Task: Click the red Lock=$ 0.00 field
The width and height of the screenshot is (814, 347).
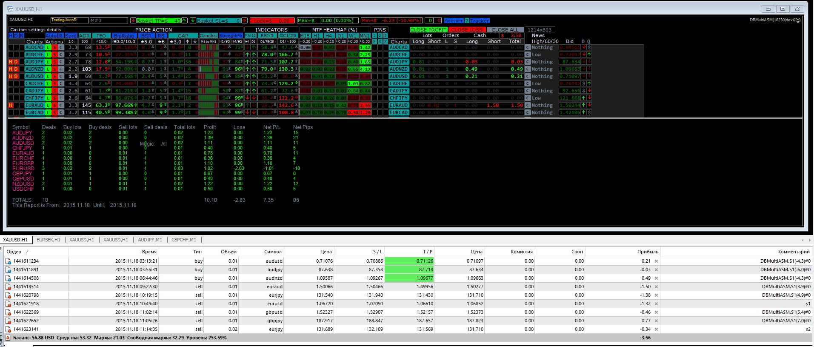Action: click(272, 20)
